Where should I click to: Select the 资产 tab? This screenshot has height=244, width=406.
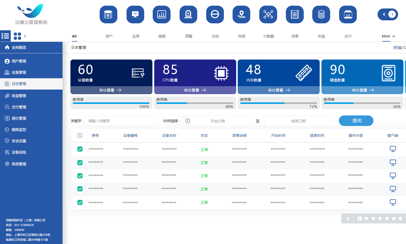(109, 36)
